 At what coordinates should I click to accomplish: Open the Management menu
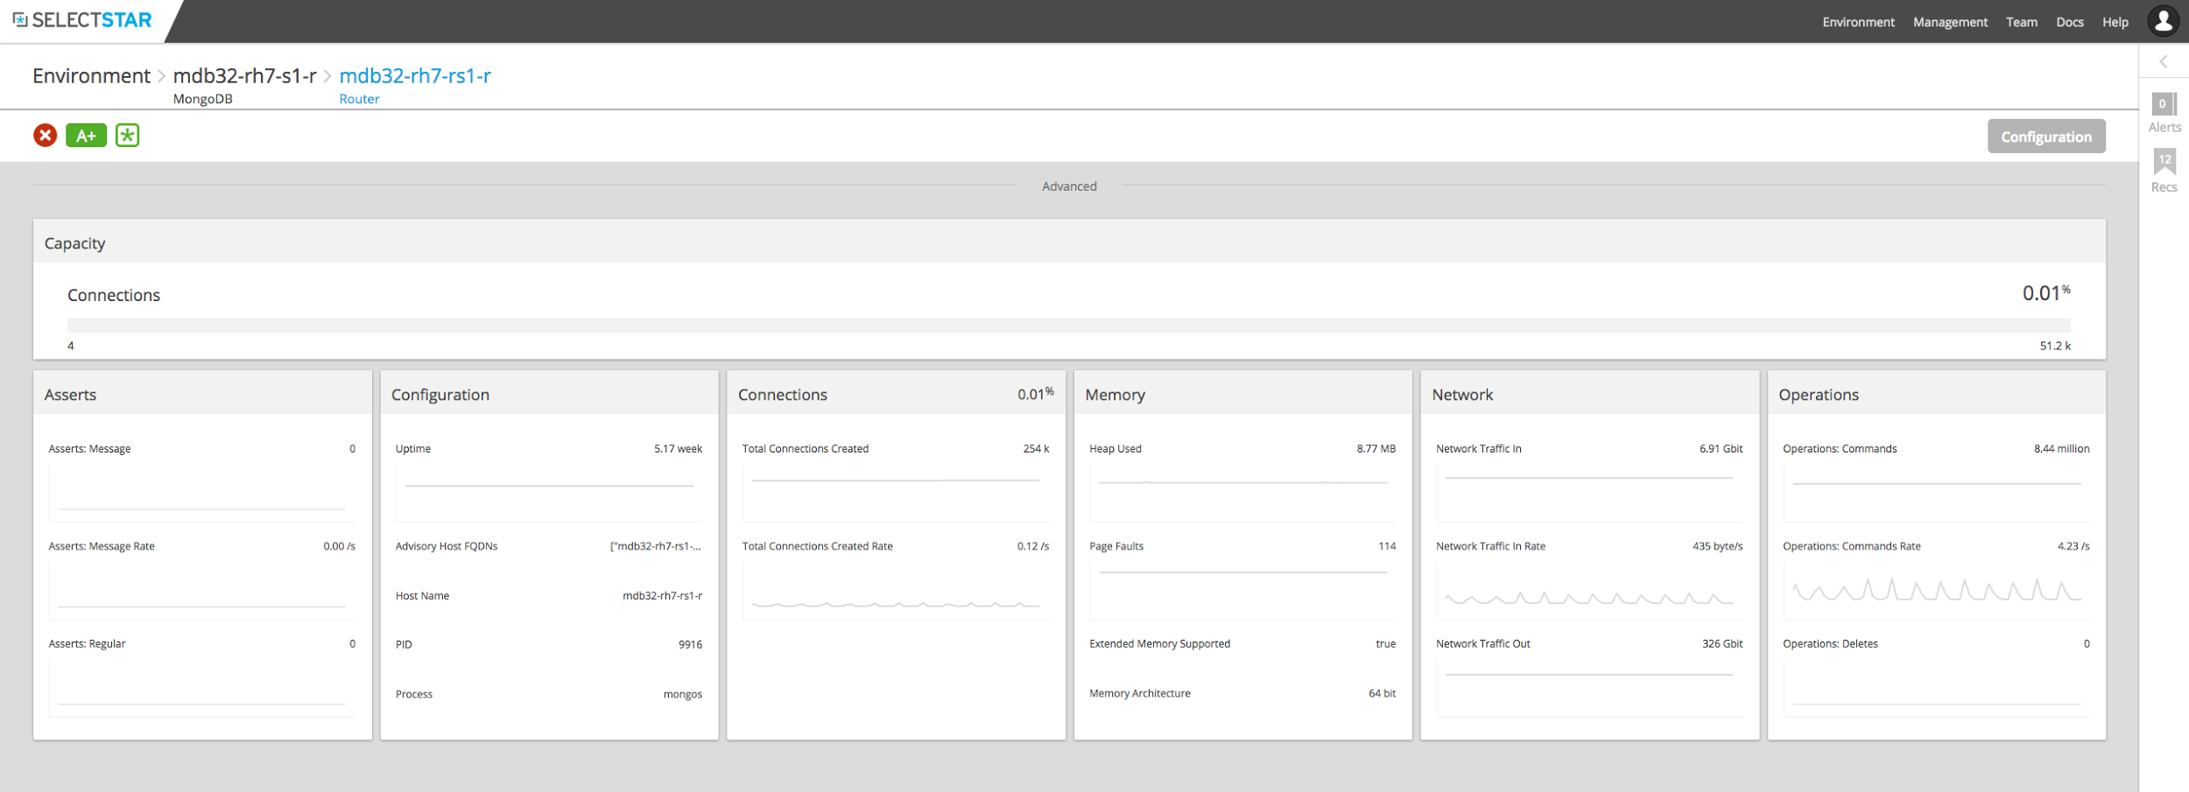[1950, 22]
